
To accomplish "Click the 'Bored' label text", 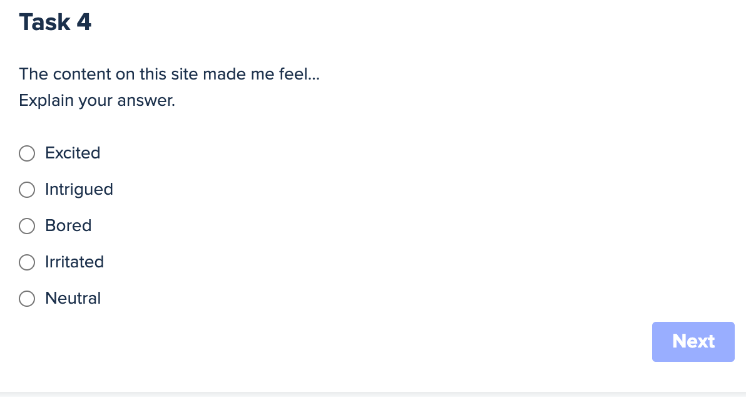I will [x=68, y=226].
